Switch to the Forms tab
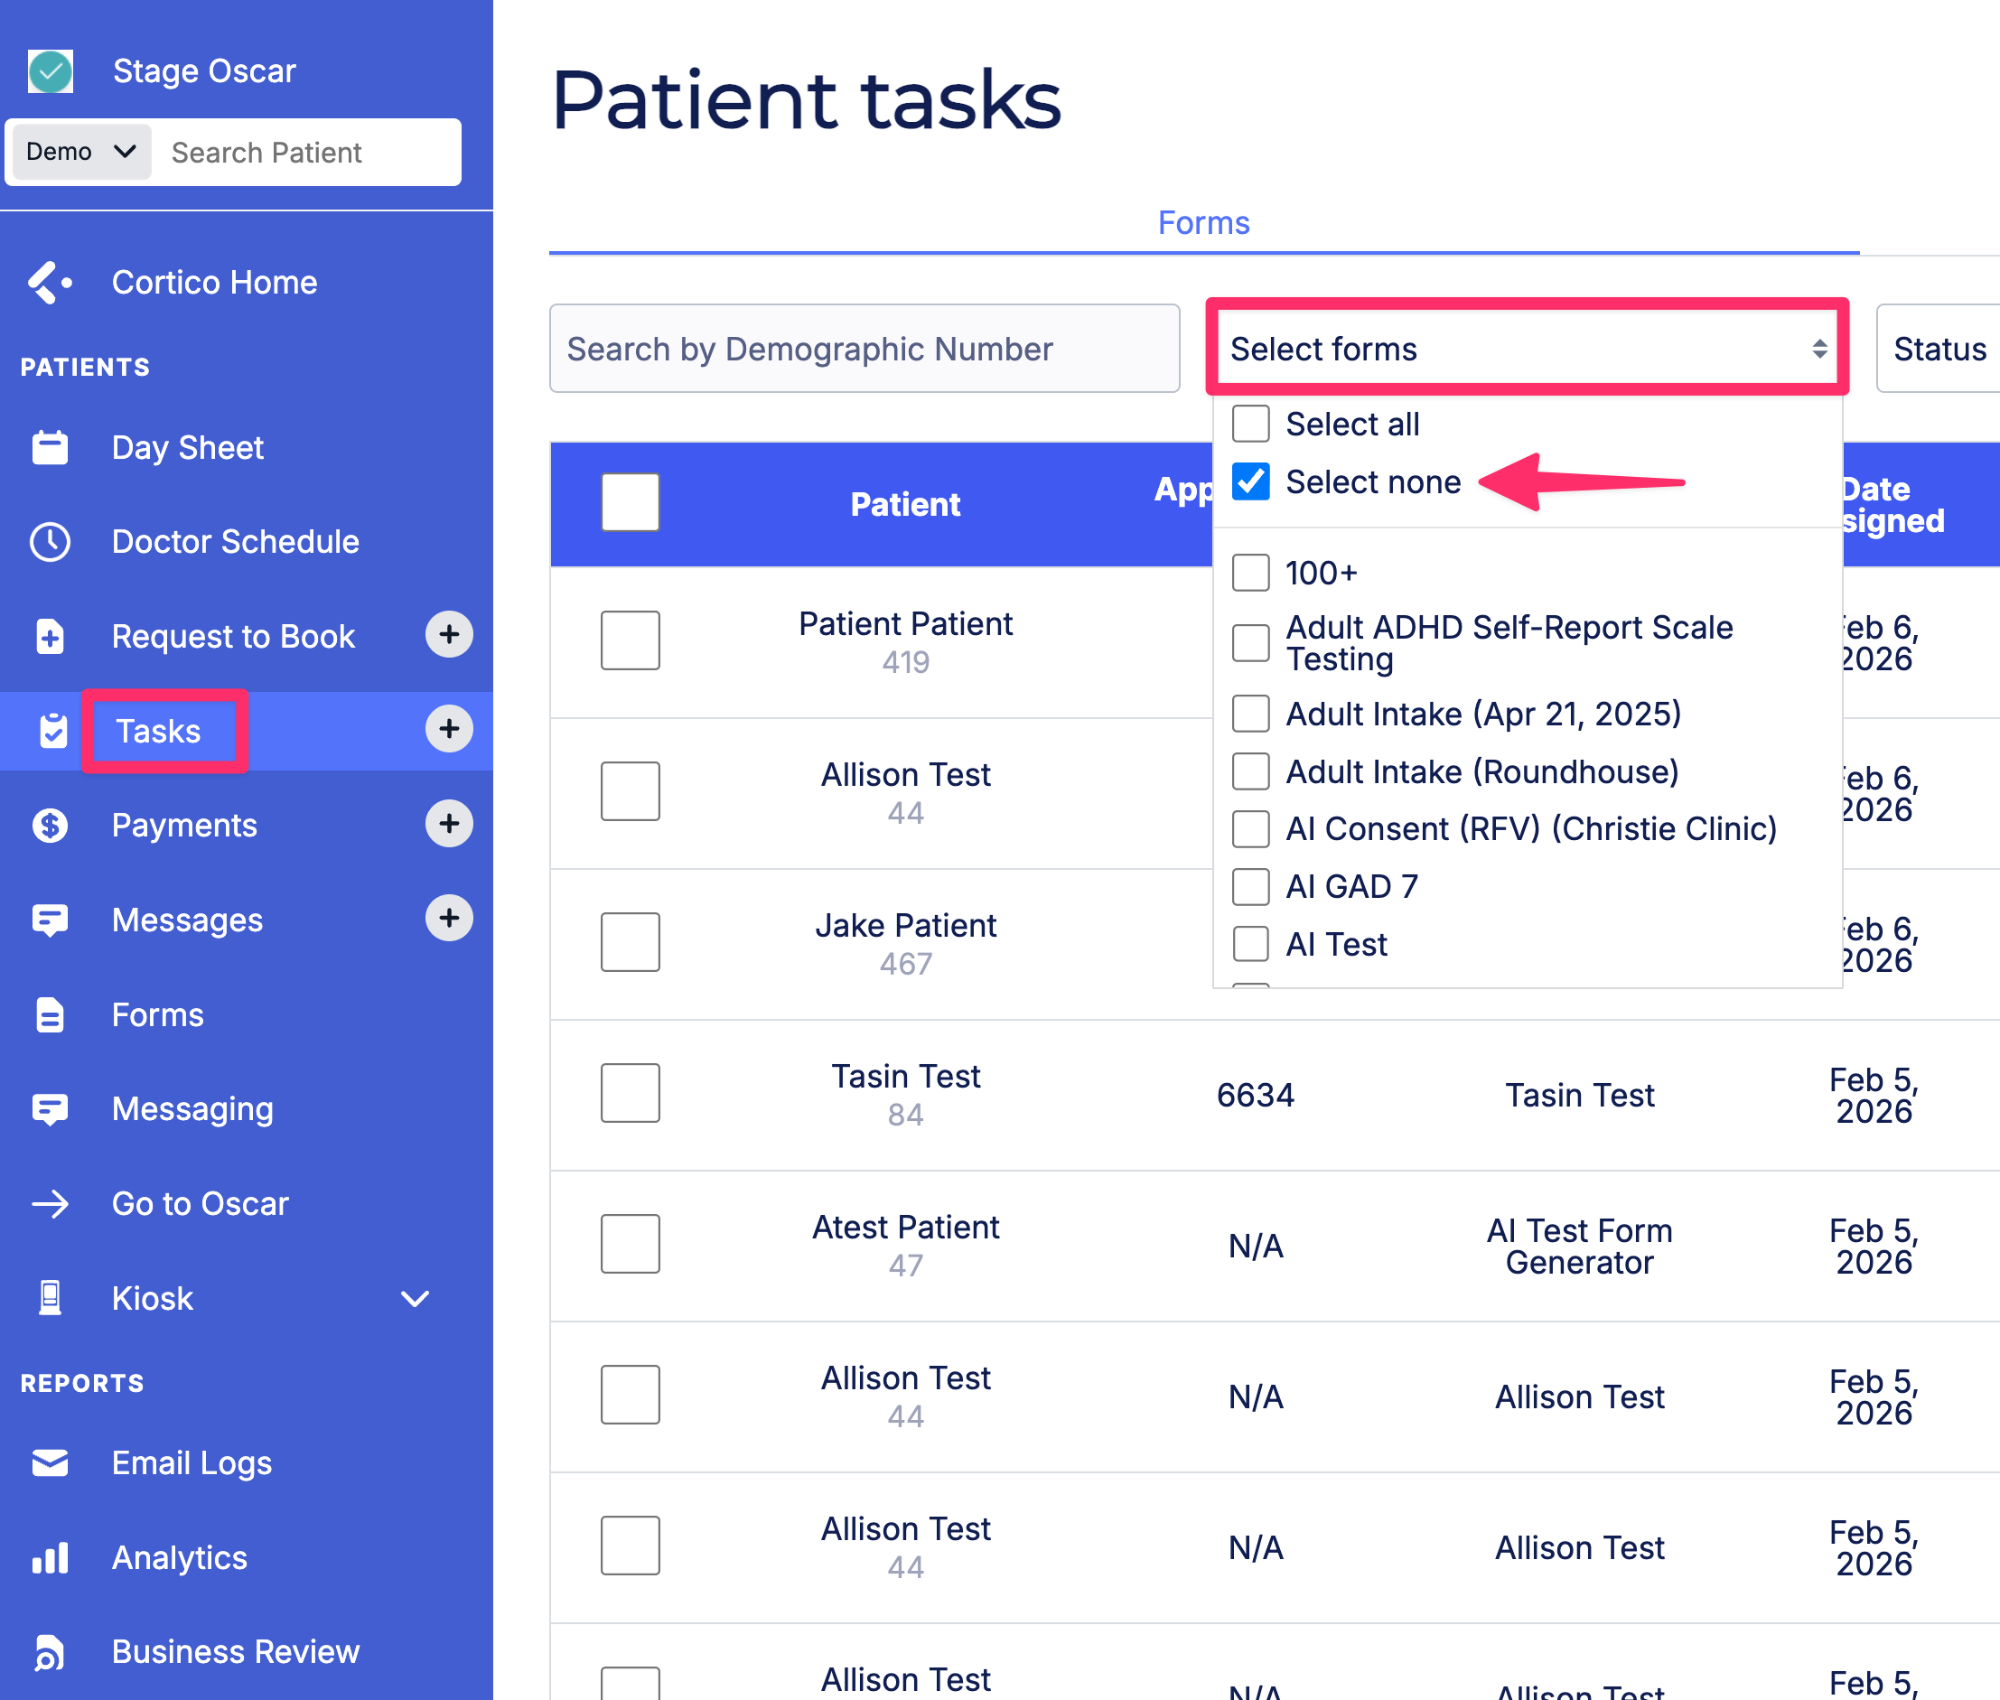This screenshot has height=1700, width=2000. coord(1203,222)
